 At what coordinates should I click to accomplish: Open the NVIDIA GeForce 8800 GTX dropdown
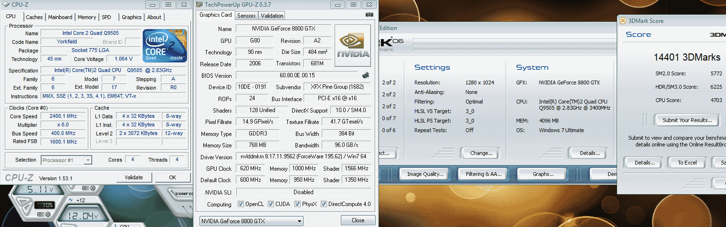[x=251, y=221]
